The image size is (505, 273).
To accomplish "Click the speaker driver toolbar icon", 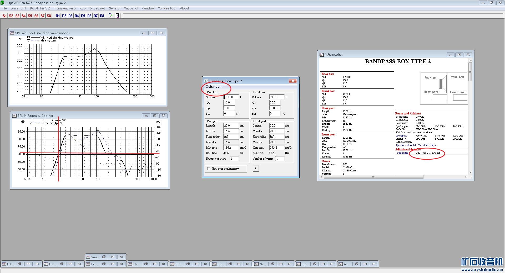I will tap(117, 16).
